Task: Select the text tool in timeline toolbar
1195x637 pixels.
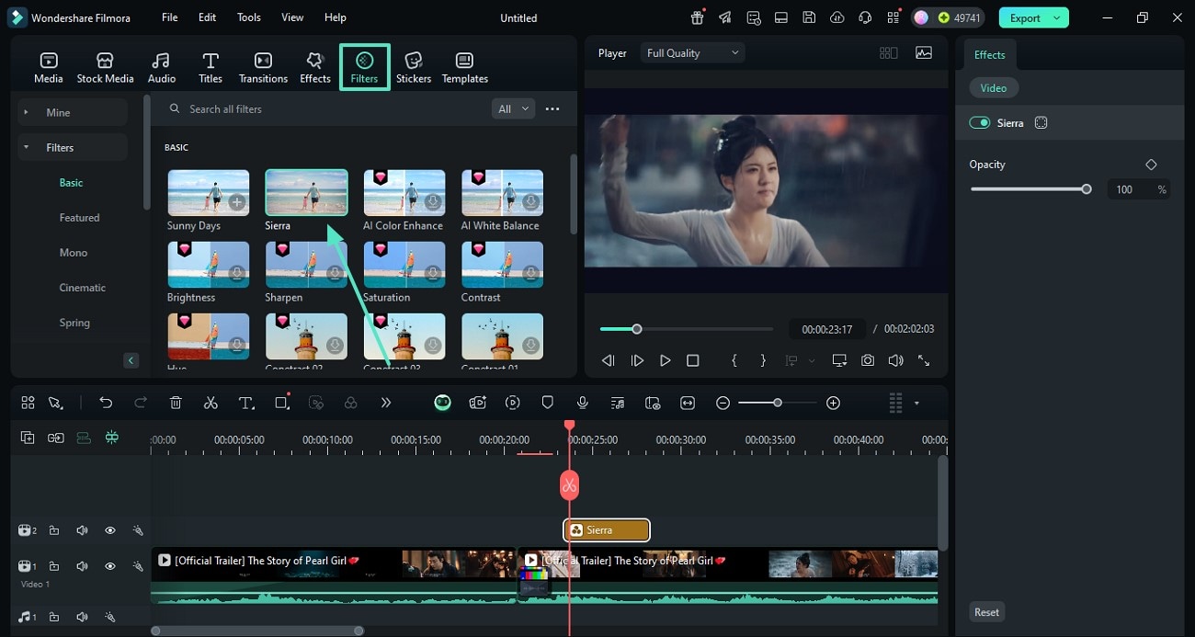Action: tap(246, 403)
